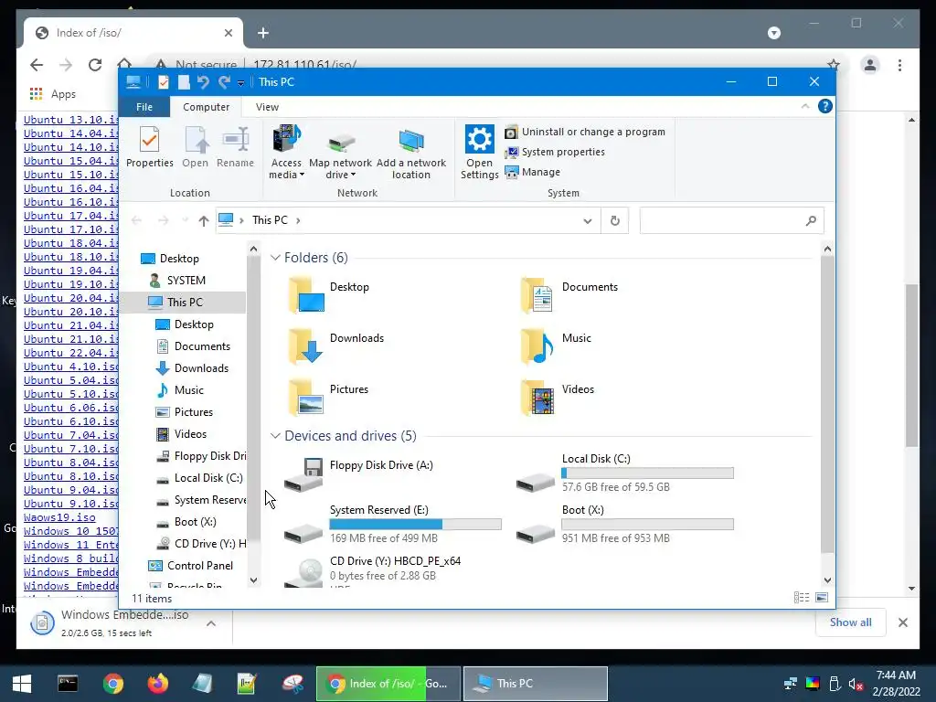Click the Waows19.iso link in Chrome
936x702 pixels.
[59, 517]
